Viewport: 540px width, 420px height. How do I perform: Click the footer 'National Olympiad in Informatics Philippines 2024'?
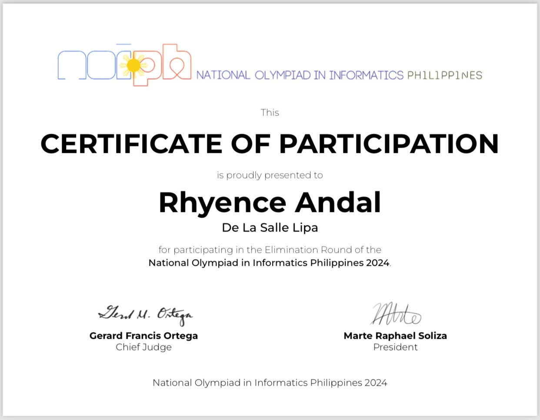pyautogui.click(x=270, y=383)
